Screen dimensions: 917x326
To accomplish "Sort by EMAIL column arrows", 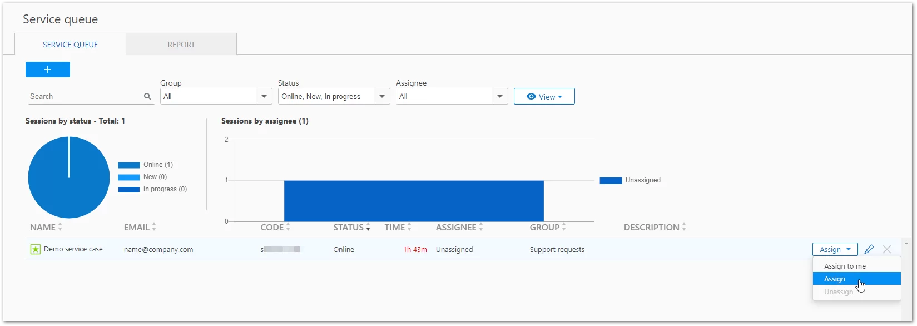I will point(154,227).
